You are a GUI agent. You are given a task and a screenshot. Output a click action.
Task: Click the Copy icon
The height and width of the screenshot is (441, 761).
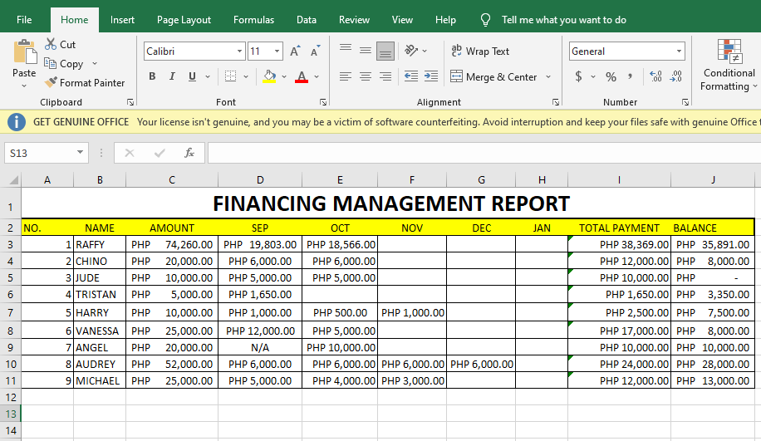[51, 64]
